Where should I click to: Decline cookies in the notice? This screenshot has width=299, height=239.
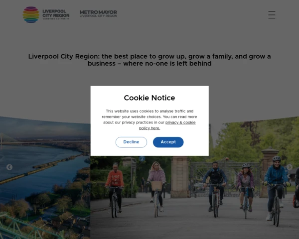point(131,142)
